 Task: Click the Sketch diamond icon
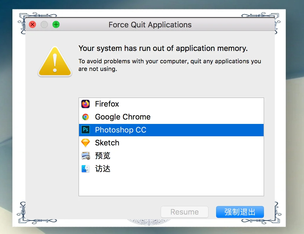[86, 143]
